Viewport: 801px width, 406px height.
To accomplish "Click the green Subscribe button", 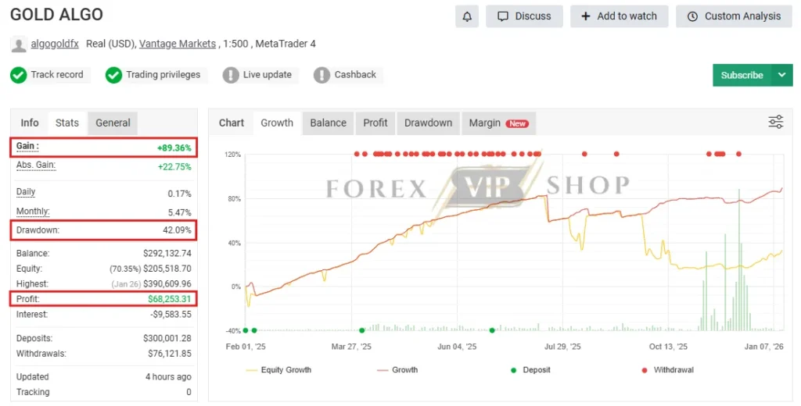I will tap(742, 75).
